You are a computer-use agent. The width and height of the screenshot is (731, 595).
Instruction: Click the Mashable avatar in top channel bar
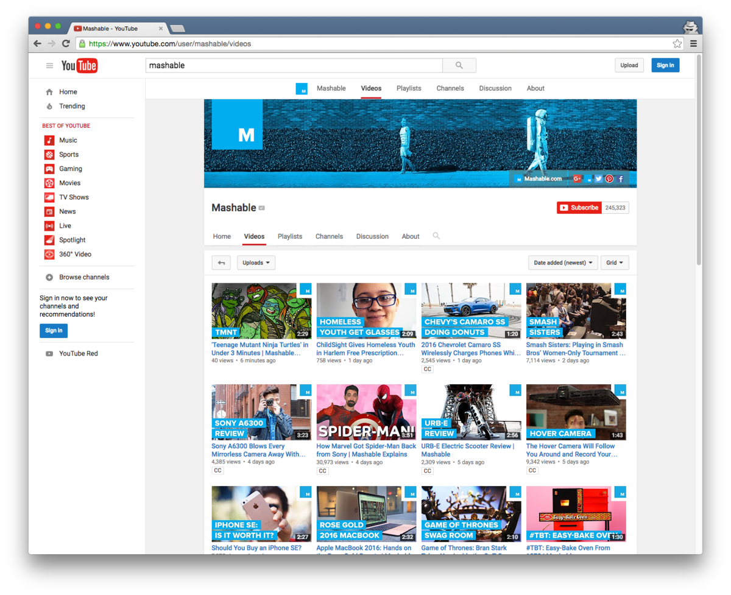[x=302, y=89]
